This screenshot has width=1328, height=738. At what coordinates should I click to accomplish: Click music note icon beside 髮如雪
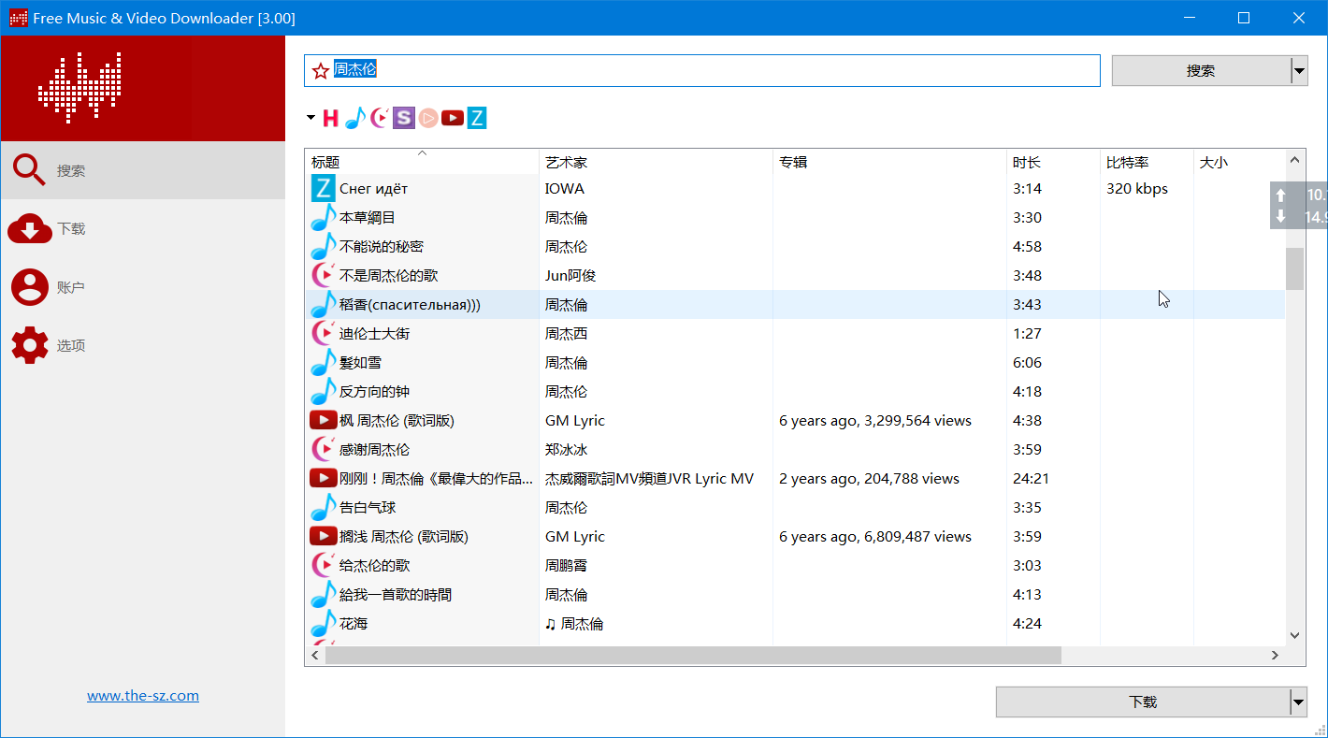point(323,362)
